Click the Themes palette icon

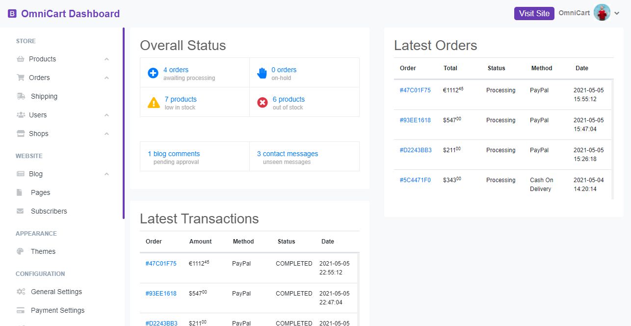(20, 251)
